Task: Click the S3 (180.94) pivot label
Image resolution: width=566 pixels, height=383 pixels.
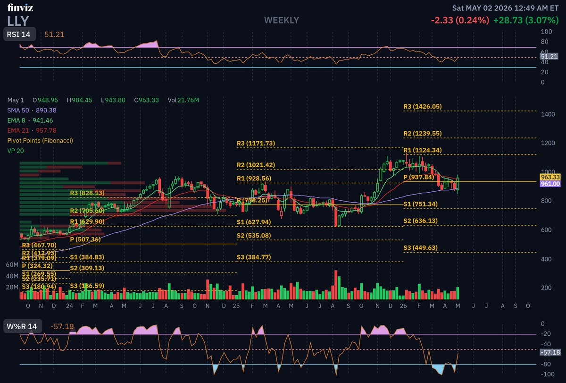Action: pyautogui.click(x=39, y=287)
